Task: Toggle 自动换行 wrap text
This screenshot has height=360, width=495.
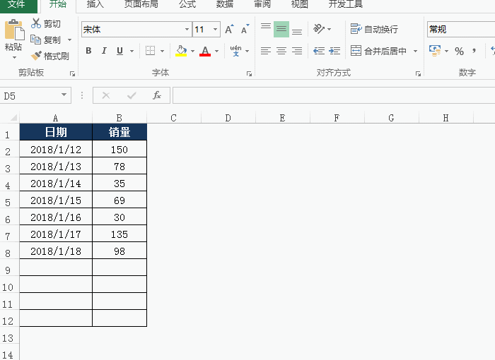Action: (374, 29)
